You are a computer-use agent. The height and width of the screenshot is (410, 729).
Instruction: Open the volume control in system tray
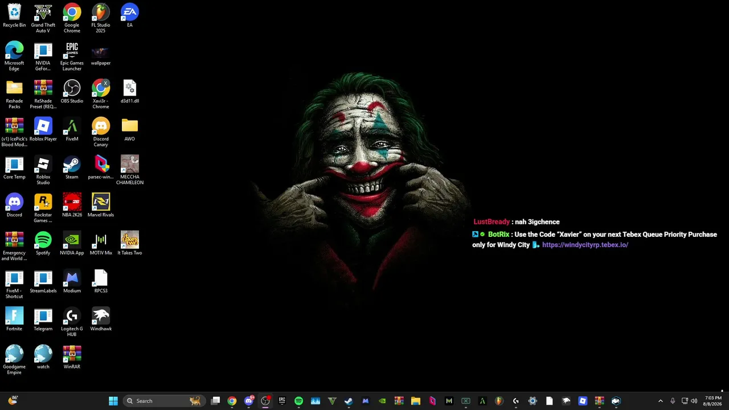(x=694, y=401)
